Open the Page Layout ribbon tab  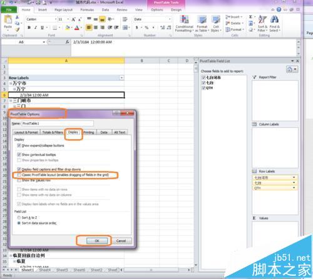point(63,10)
